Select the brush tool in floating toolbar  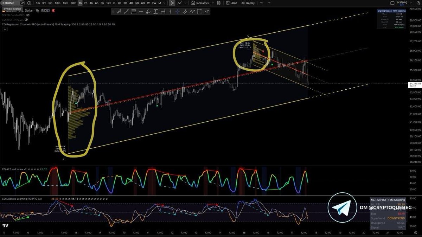pyautogui.click(x=148, y=12)
